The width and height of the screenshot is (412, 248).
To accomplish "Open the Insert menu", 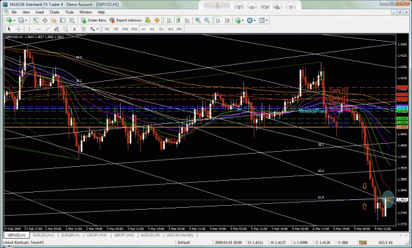I will [x=40, y=12].
